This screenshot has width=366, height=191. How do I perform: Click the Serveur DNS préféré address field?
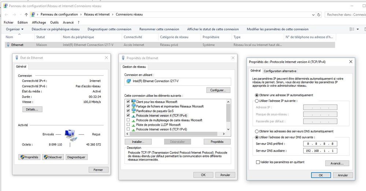pyautogui.click(x=320, y=144)
